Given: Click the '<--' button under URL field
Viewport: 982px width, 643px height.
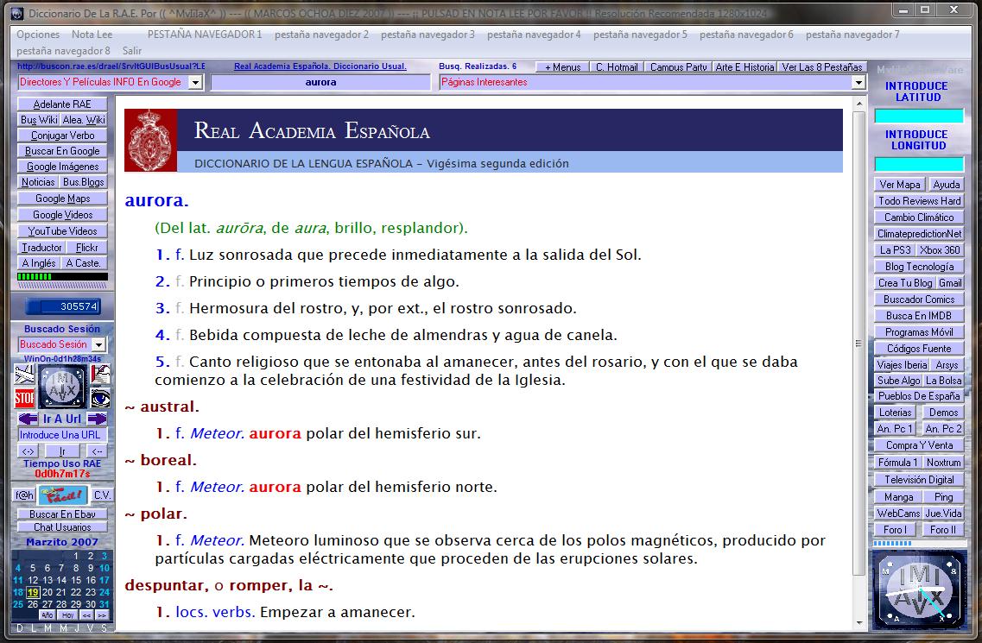Looking at the screenshot, I should [97, 451].
